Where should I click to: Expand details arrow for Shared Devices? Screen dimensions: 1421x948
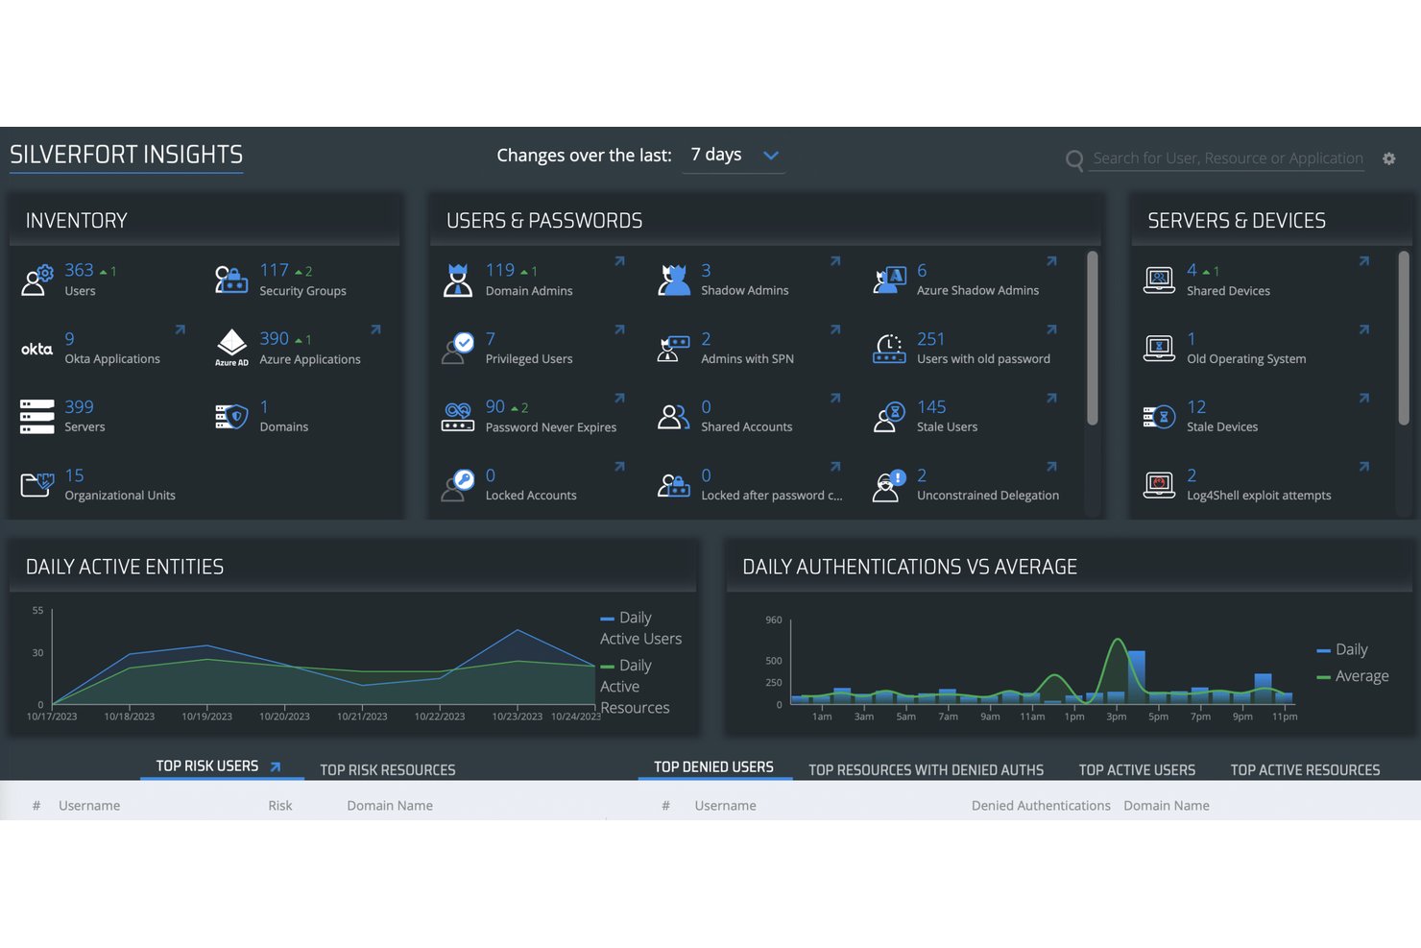click(x=1364, y=261)
